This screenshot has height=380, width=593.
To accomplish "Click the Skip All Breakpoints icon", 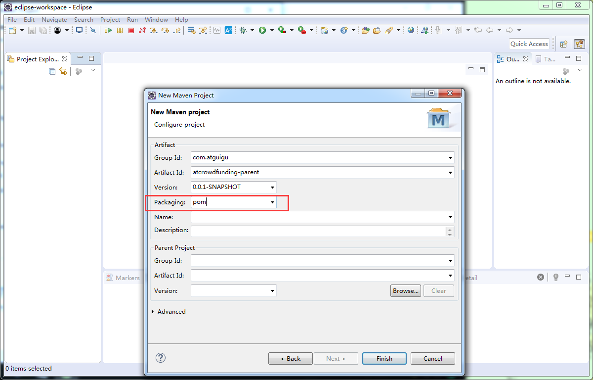I will 93,30.
